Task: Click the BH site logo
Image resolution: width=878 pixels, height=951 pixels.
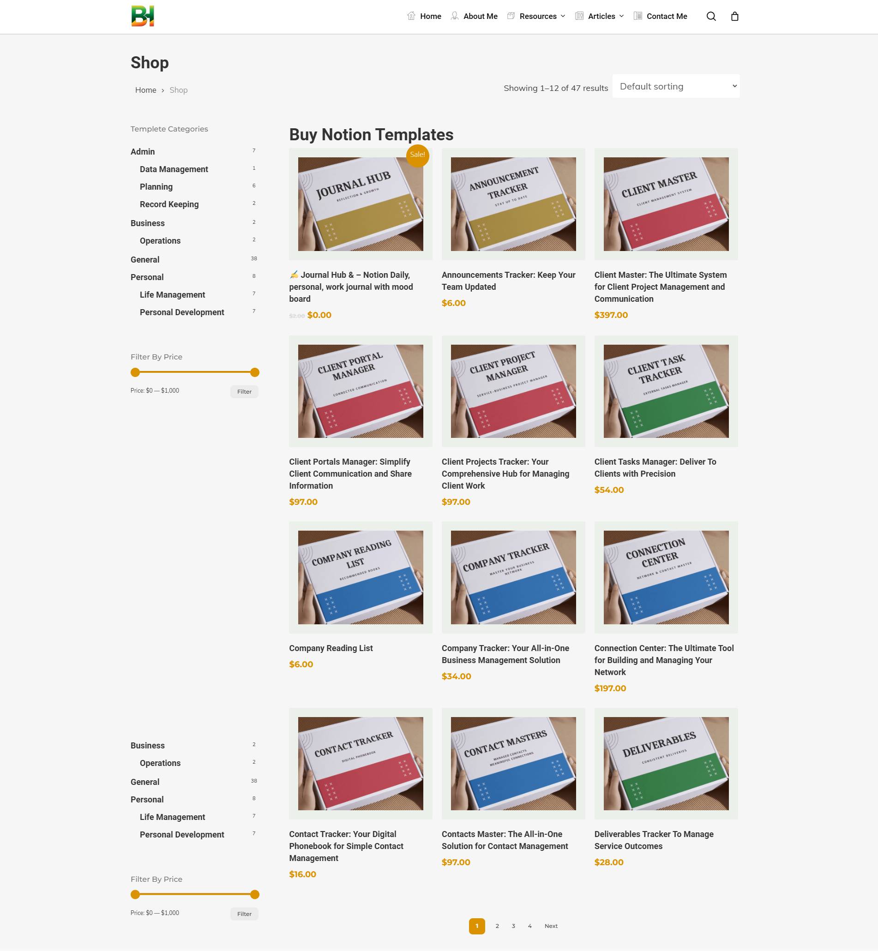Action: click(143, 16)
